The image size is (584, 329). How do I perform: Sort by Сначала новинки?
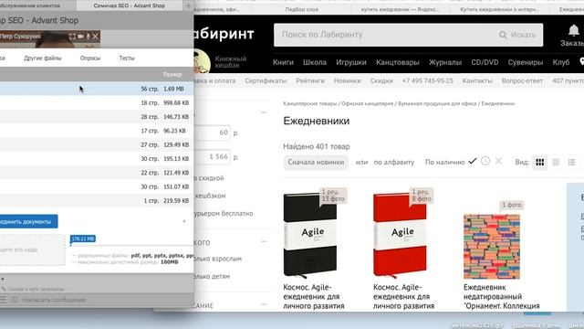coord(316,163)
